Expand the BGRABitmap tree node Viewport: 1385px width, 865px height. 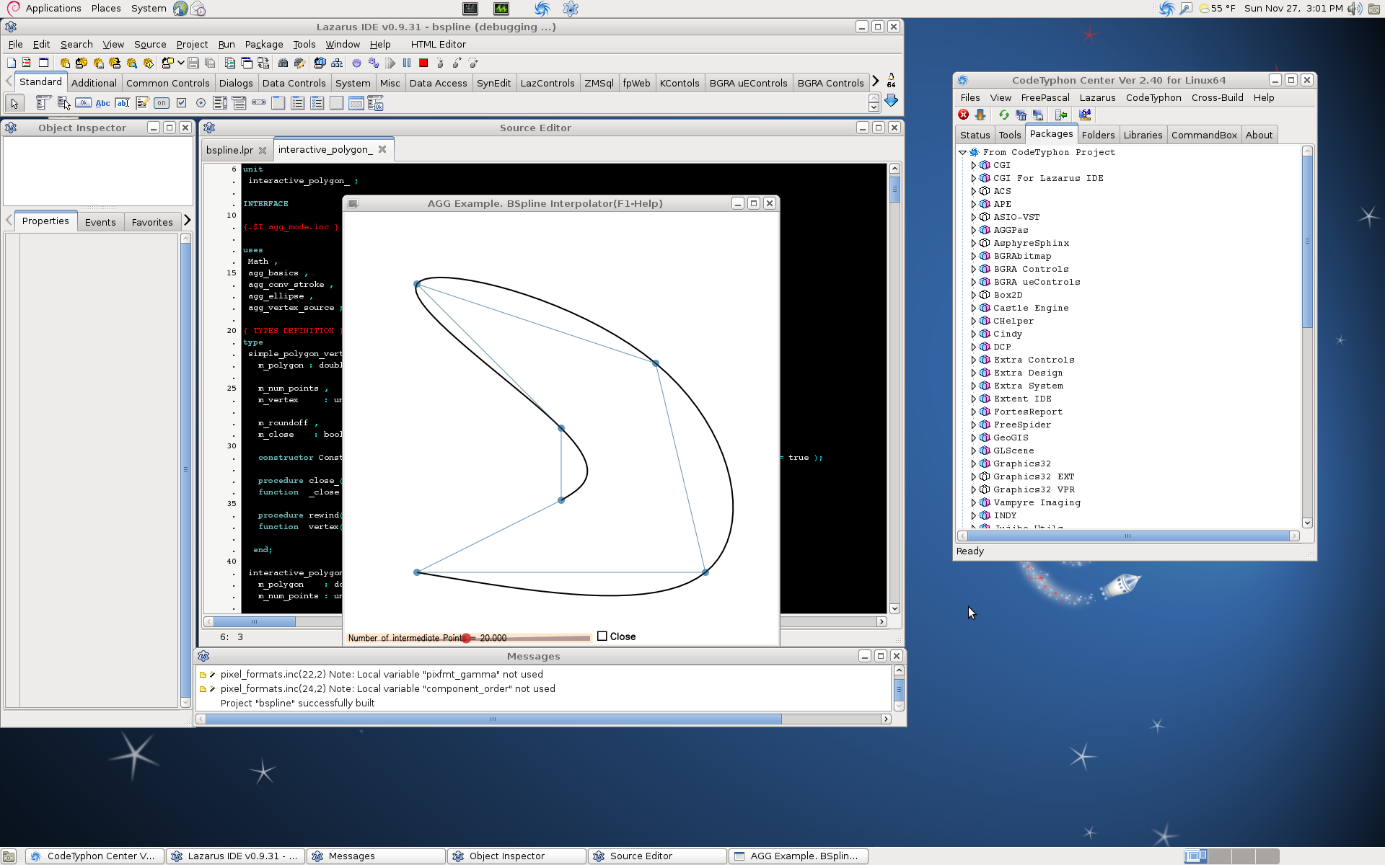[x=973, y=256]
